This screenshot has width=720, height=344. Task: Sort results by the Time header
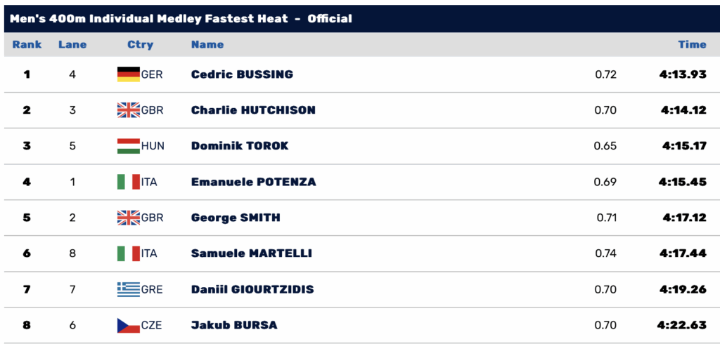pos(692,44)
